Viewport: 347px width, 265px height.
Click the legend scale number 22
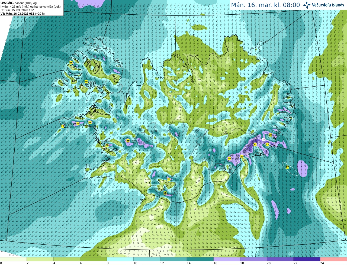coord(295,263)
